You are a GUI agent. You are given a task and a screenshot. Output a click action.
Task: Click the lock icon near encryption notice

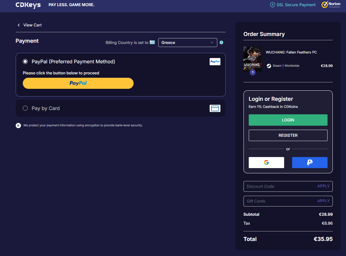tap(18, 125)
